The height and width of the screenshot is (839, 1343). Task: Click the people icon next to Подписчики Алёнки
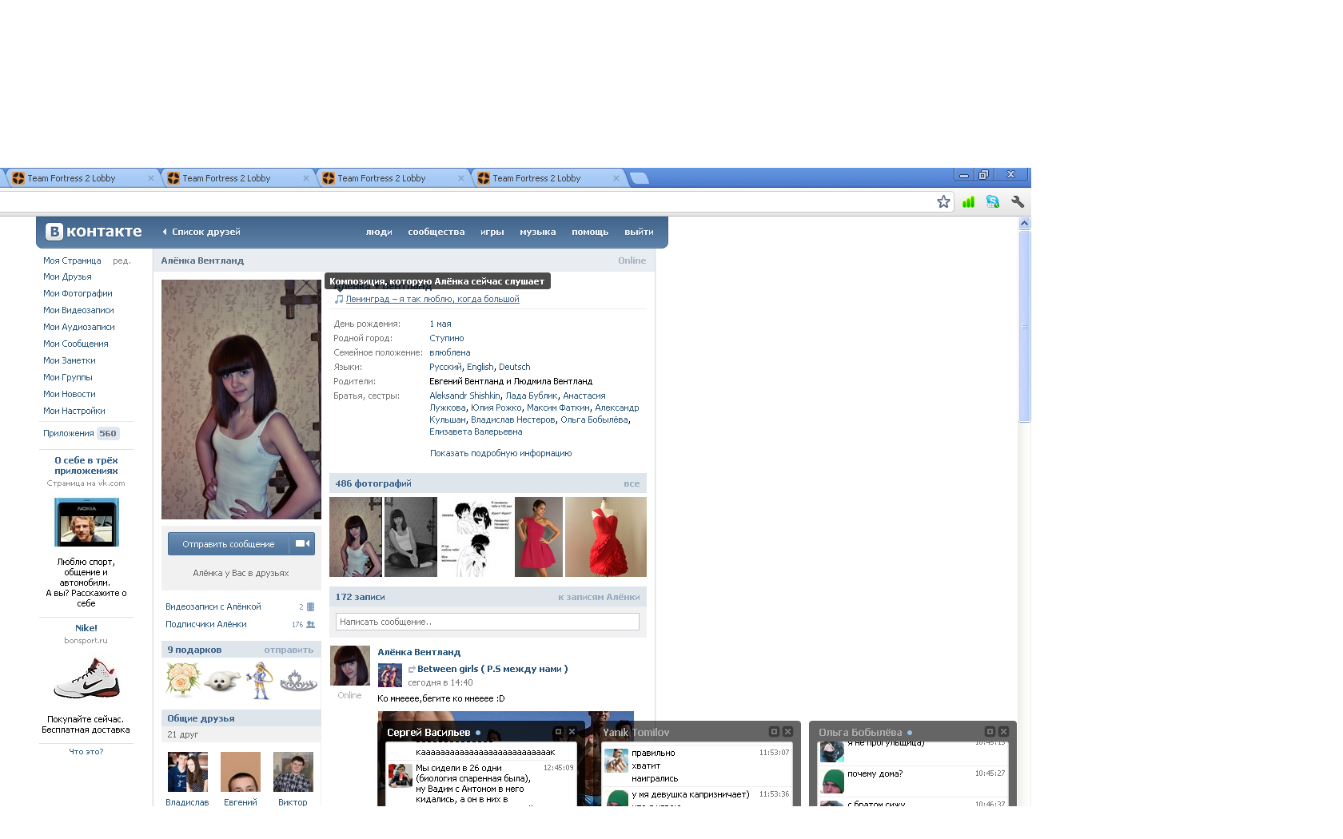311,625
